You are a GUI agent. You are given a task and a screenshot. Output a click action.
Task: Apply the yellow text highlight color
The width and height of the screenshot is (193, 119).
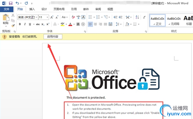coord(63,24)
